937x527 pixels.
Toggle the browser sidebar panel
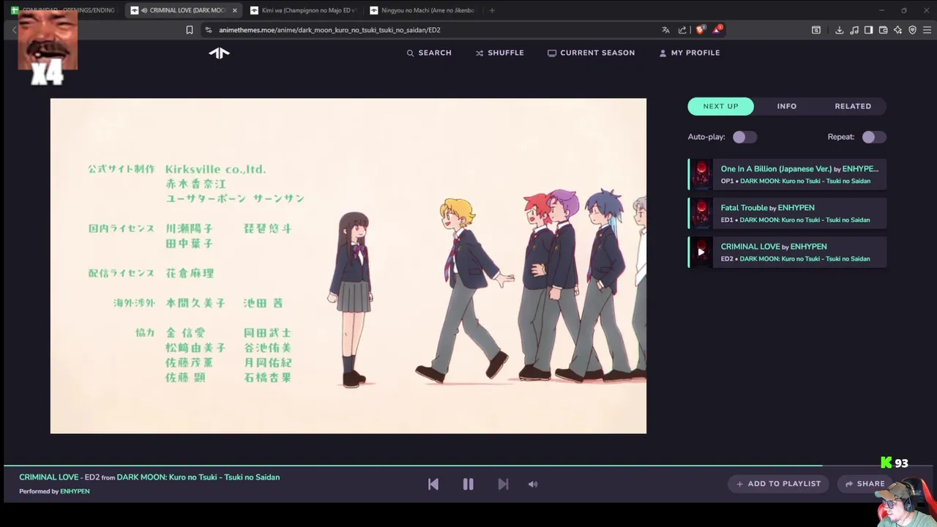click(868, 30)
